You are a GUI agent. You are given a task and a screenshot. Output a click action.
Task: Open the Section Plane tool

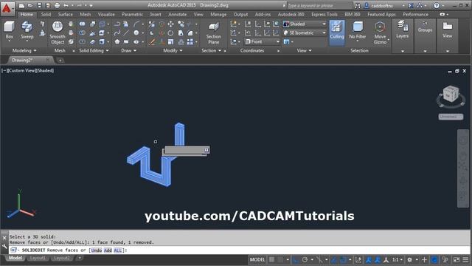coord(213,33)
